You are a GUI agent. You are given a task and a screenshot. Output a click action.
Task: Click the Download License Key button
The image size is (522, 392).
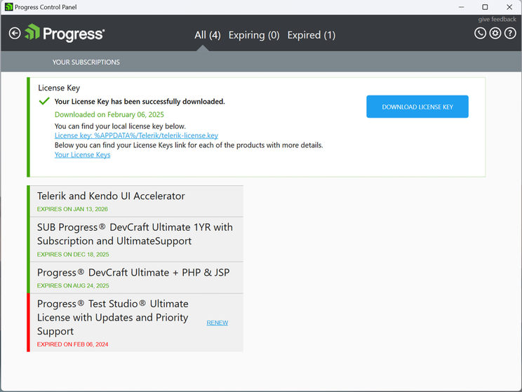pos(417,107)
